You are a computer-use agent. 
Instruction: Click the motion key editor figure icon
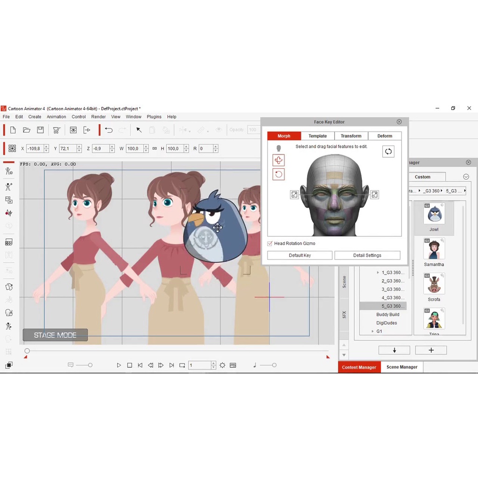point(9,326)
